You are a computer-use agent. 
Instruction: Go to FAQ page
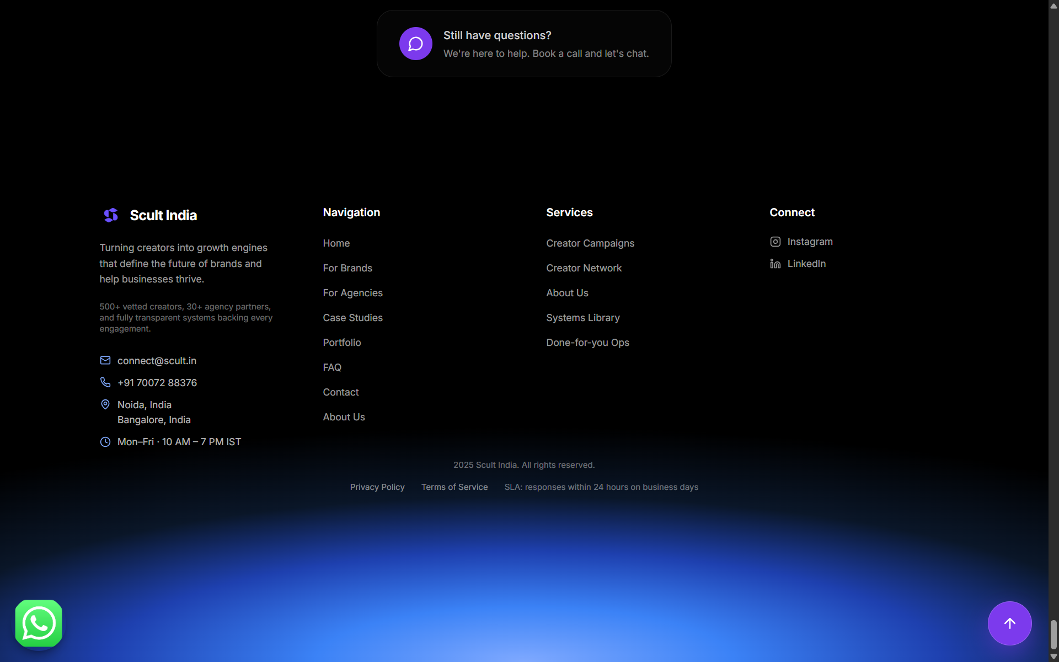tap(332, 367)
